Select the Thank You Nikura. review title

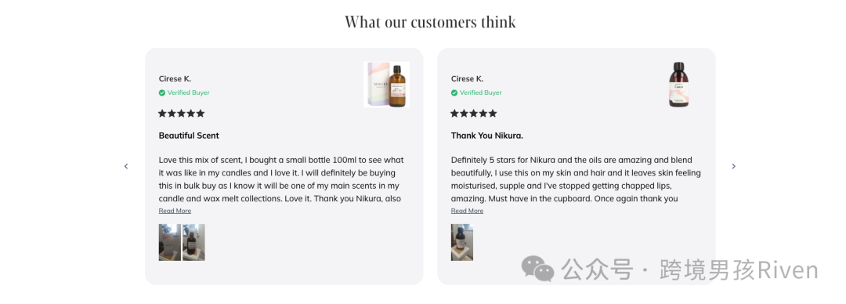click(487, 136)
